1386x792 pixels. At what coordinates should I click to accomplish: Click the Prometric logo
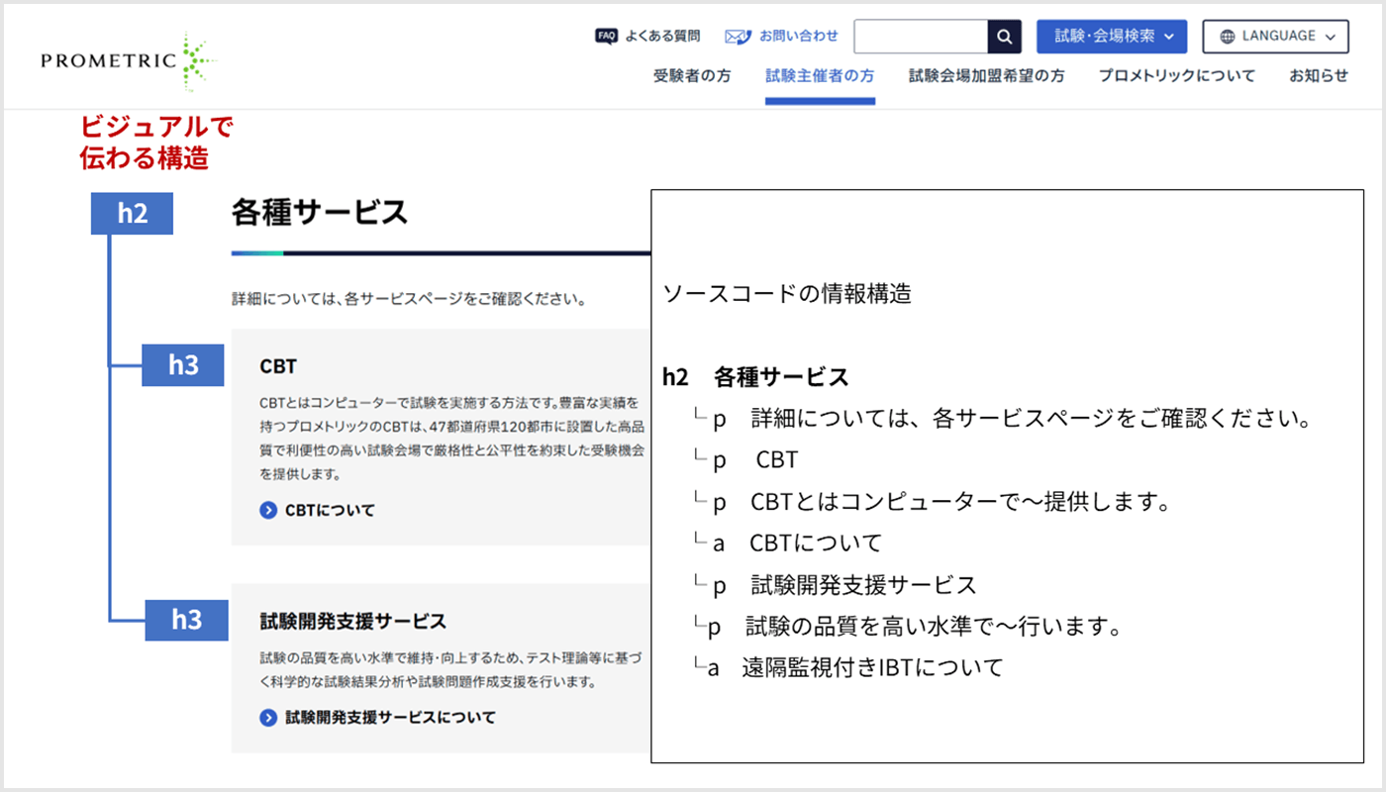pos(128,59)
